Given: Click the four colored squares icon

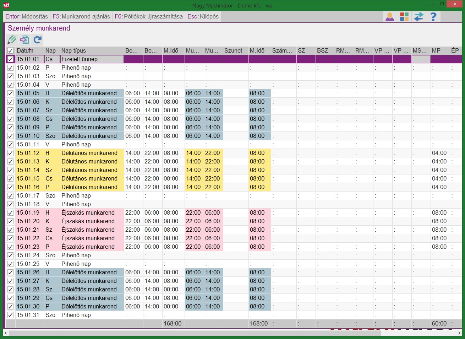Looking at the screenshot, I should 404,17.
